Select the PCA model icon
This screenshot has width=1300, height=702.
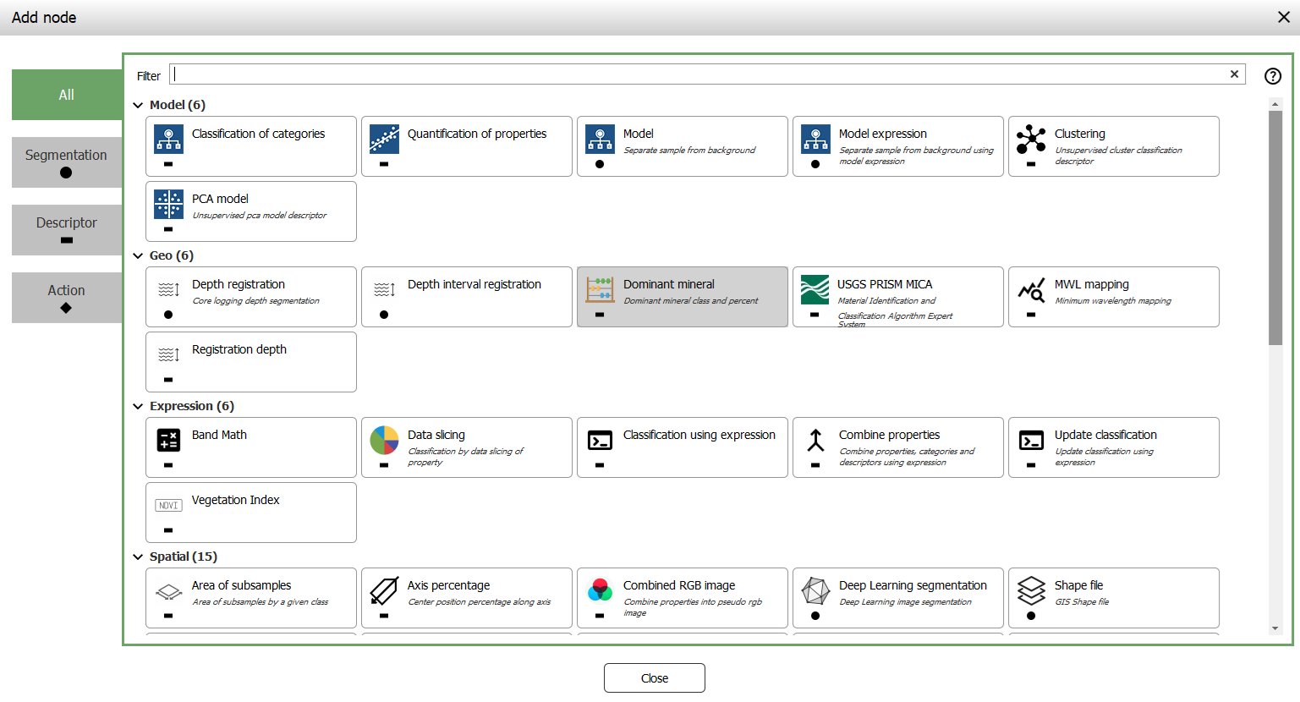click(x=168, y=204)
